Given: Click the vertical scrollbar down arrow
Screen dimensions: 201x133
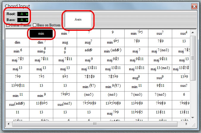Looking at the screenshot, I should click(x=193, y=118).
